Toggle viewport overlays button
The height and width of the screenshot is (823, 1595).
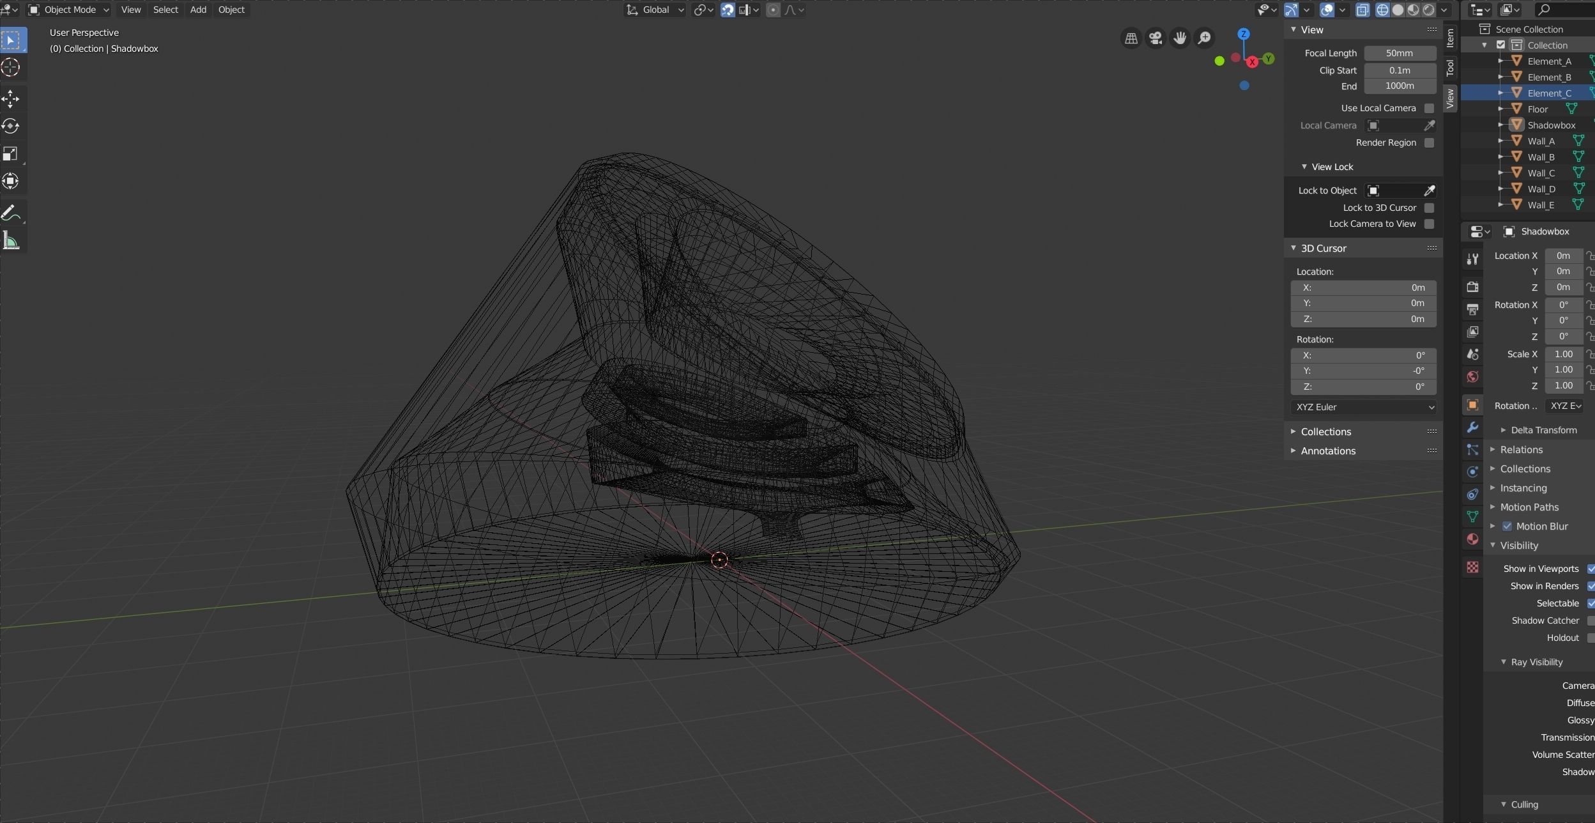click(1327, 10)
